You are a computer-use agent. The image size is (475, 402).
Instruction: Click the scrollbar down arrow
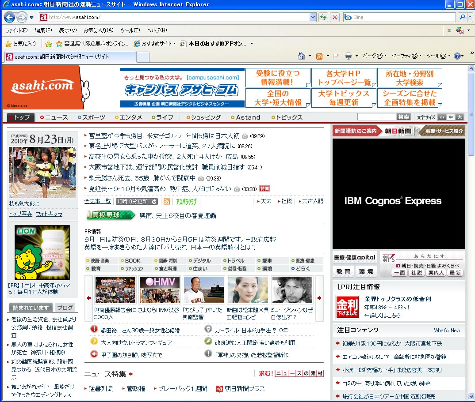coord(471,396)
